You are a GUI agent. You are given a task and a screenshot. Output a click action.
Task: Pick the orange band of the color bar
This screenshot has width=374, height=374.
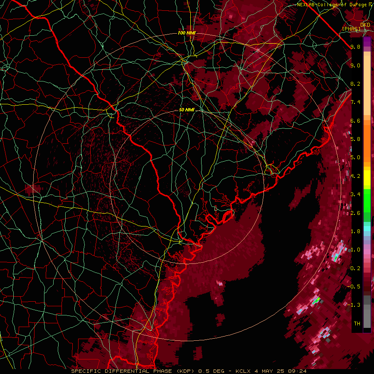(x=367, y=143)
